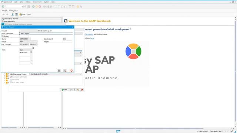Close the Create Request dialog

point(73,27)
